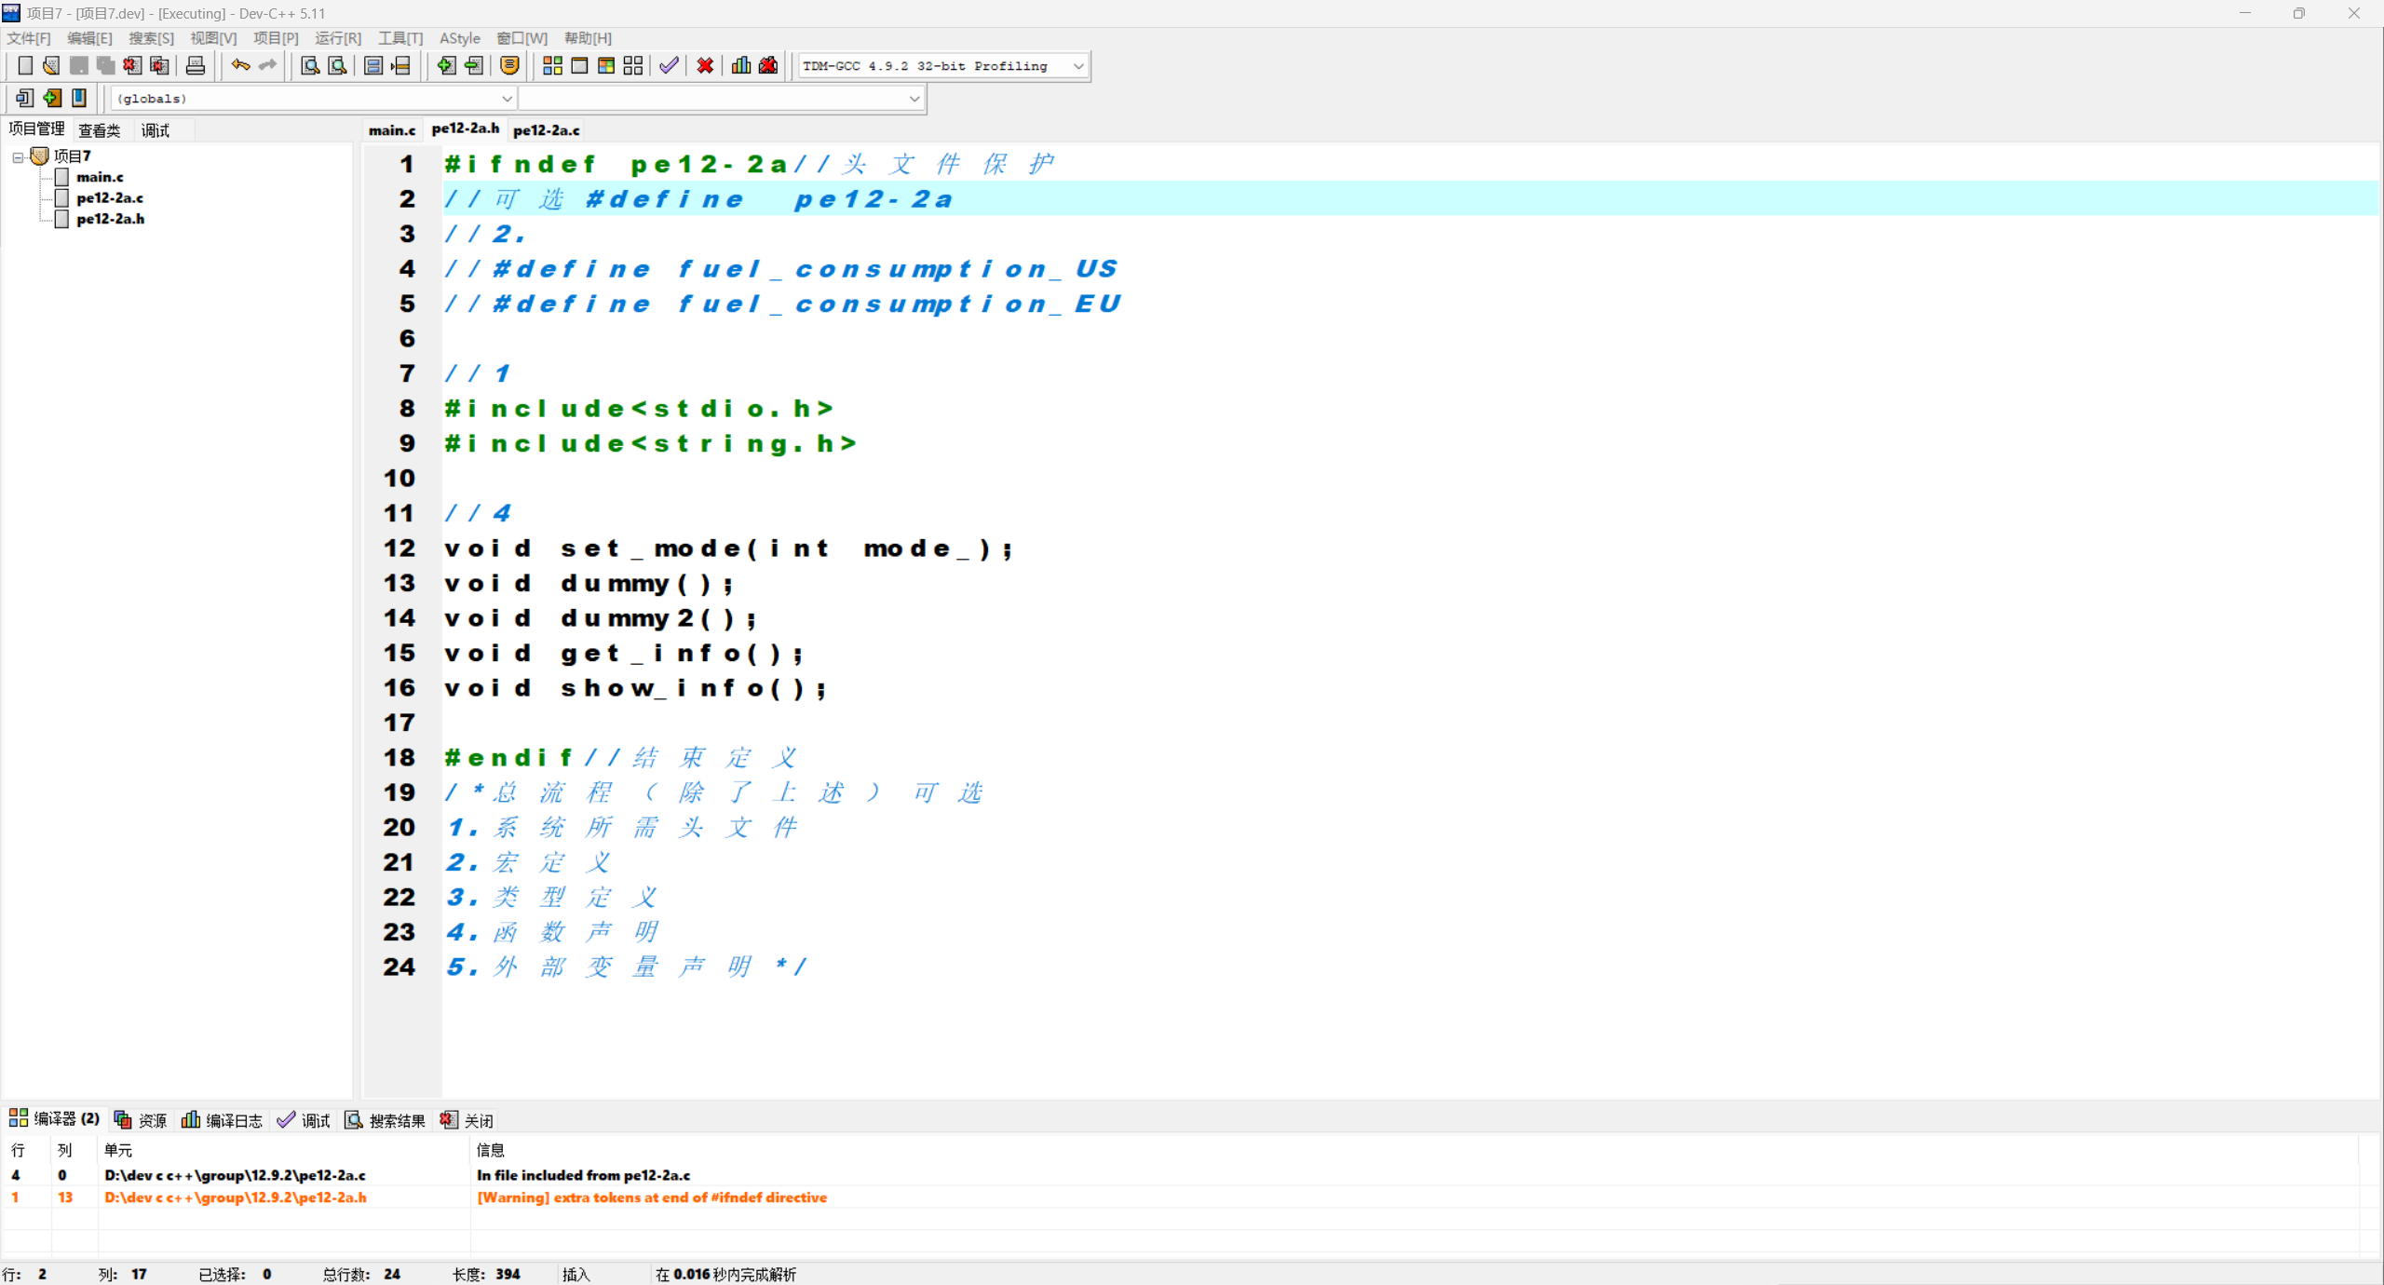This screenshot has height=1285, width=2384.
Task: Click the red X stop execution icon
Action: 705,65
